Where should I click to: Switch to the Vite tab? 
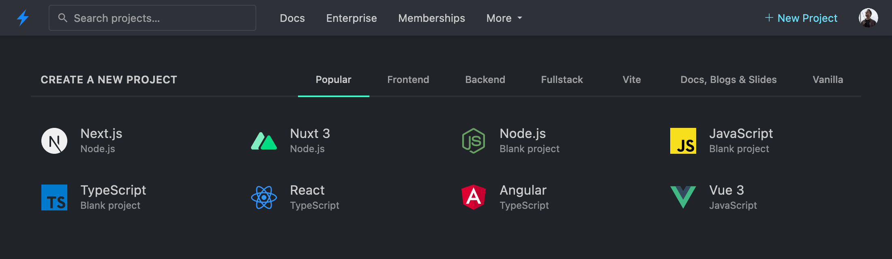632,80
